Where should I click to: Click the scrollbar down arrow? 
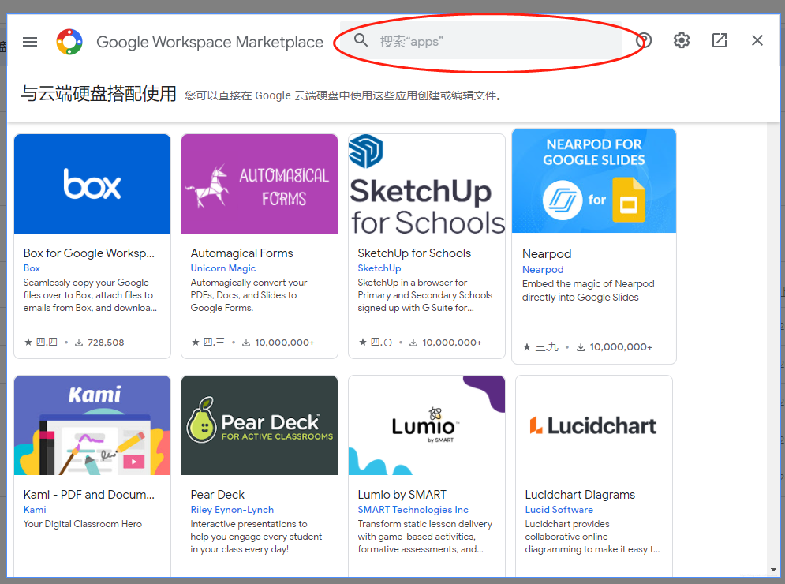point(773,570)
